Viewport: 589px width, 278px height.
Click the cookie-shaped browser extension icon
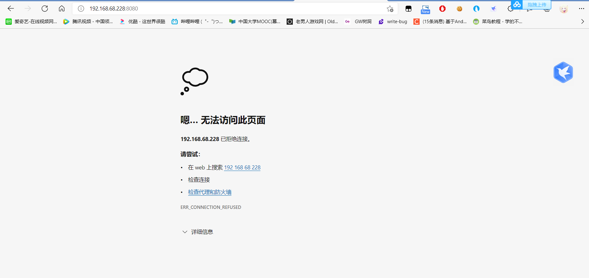459,9
